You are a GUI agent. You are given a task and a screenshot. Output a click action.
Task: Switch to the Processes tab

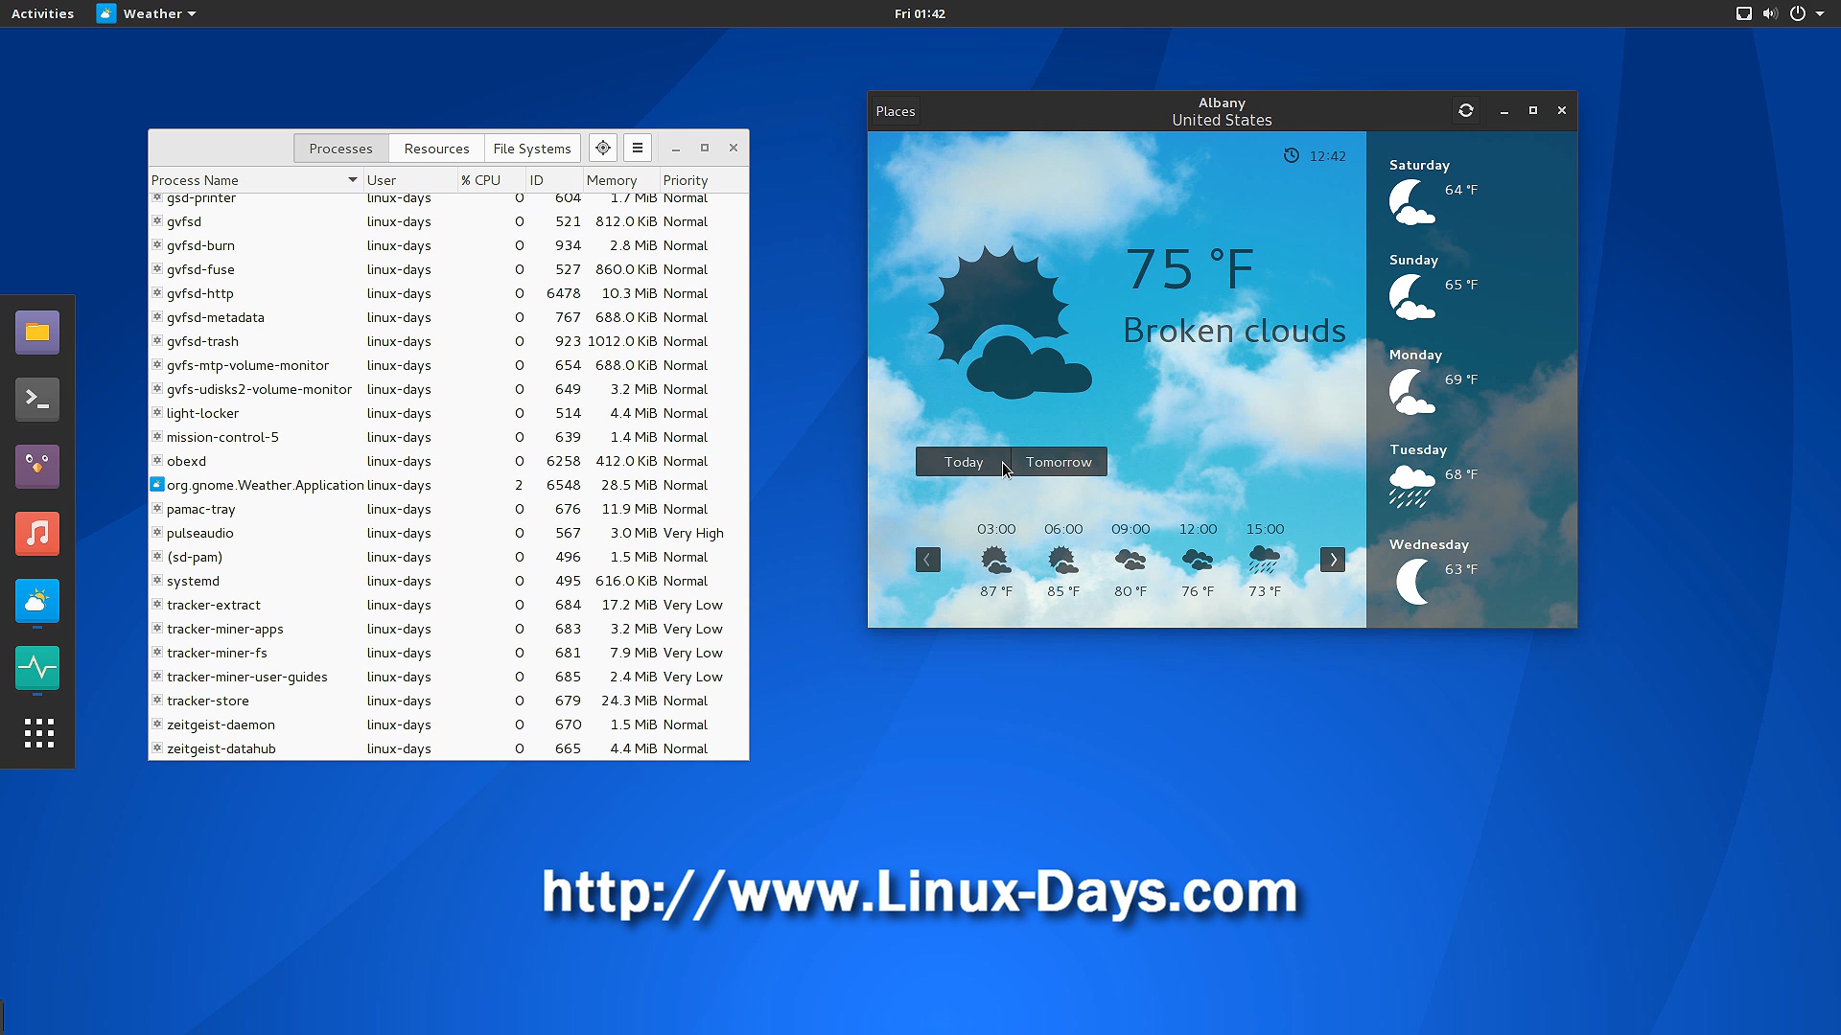tap(340, 149)
